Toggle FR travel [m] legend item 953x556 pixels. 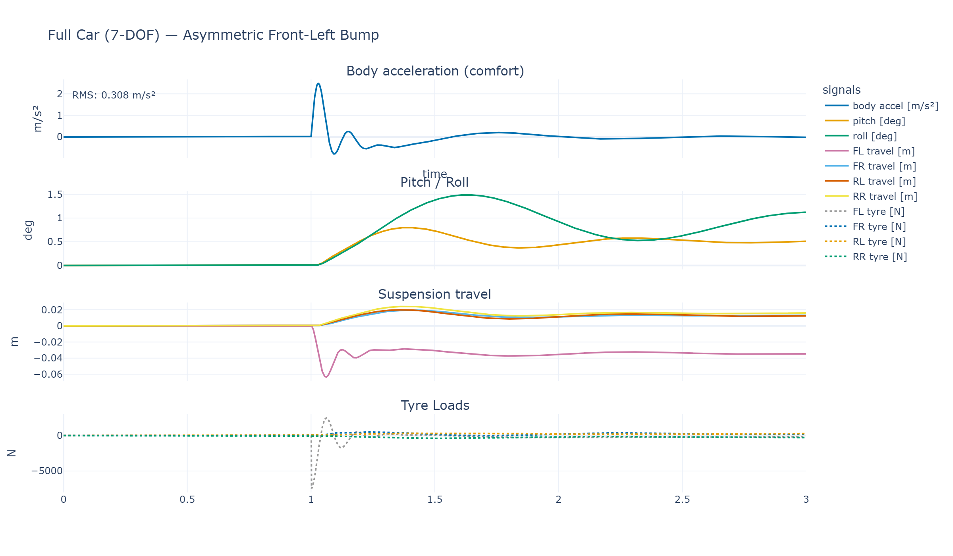(x=870, y=166)
